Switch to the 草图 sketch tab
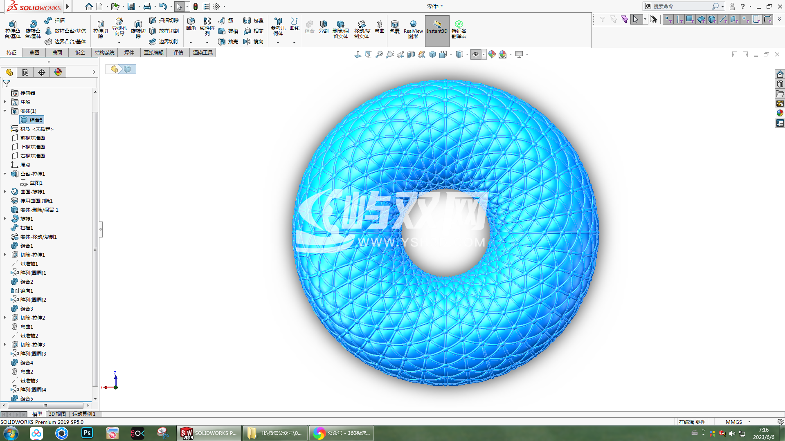This screenshot has width=785, height=441. point(34,52)
